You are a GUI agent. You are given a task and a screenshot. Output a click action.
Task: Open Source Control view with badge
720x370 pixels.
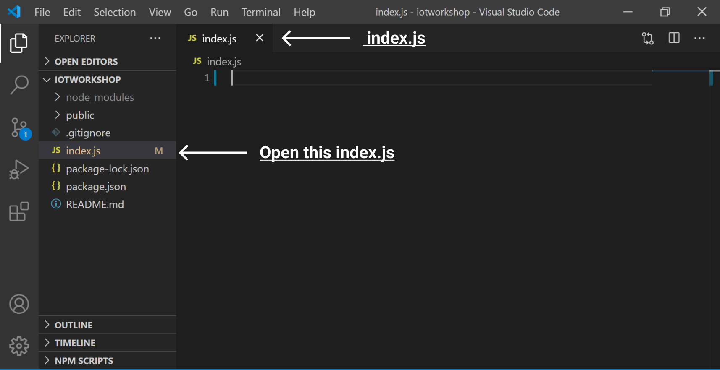(20, 129)
